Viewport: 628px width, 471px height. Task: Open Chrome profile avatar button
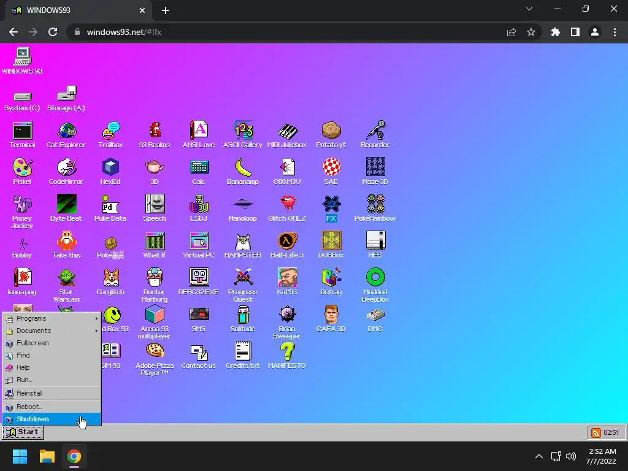(x=595, y=32)
